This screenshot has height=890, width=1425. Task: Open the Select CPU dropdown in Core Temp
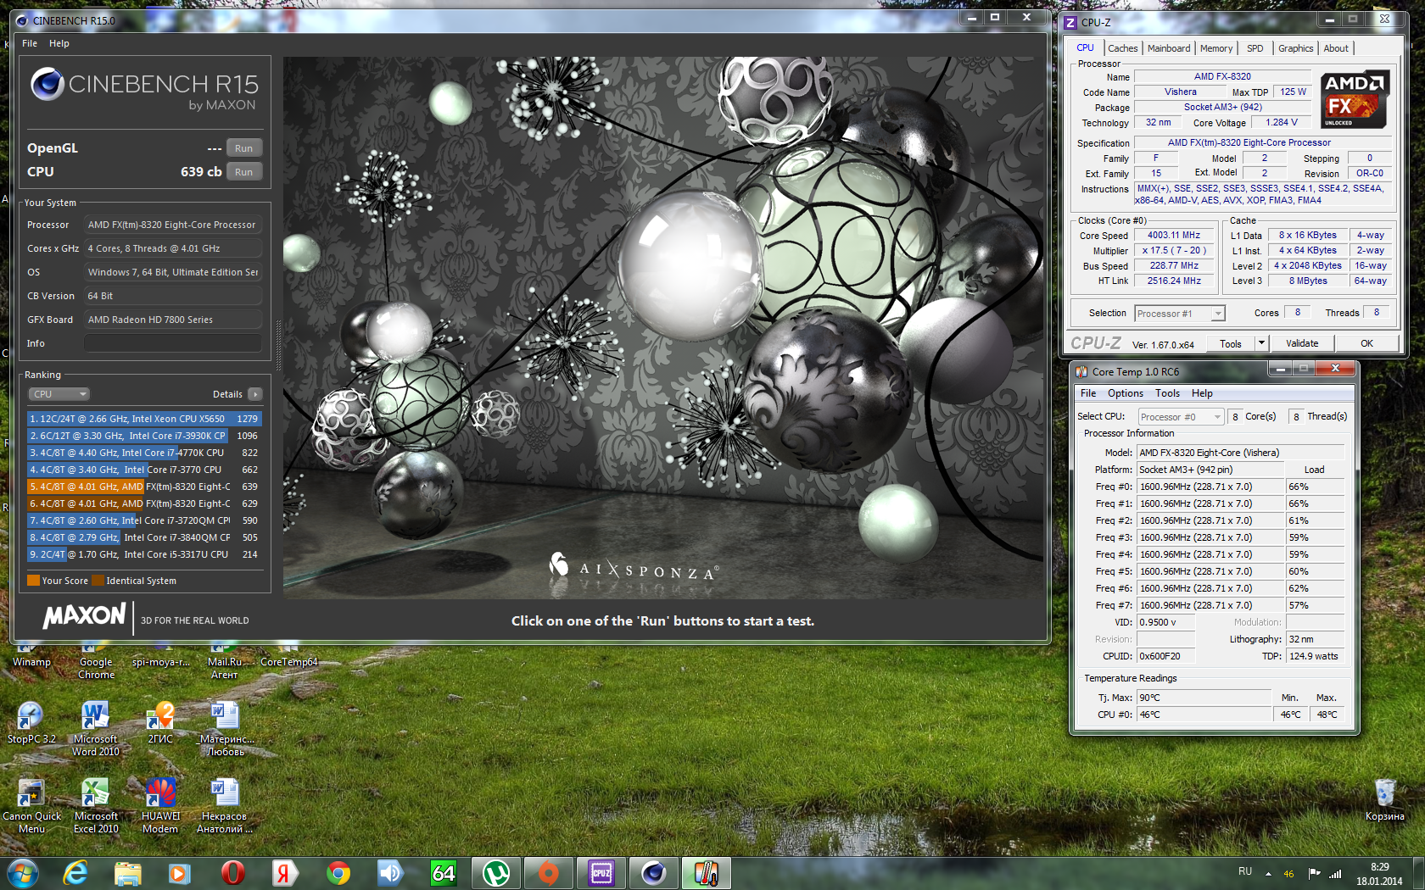(1181, 417)
